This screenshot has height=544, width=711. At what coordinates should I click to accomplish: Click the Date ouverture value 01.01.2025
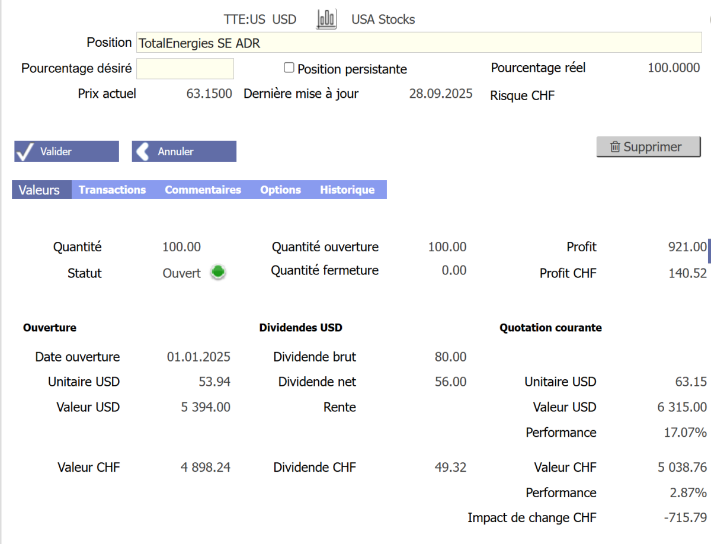tap(198, 357)
